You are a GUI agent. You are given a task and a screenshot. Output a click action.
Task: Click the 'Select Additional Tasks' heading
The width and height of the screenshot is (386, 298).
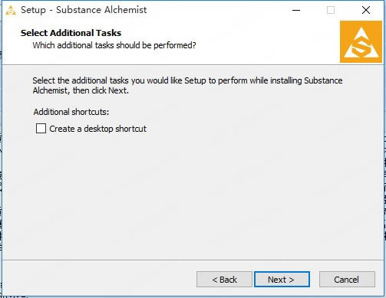pos(71,33)
